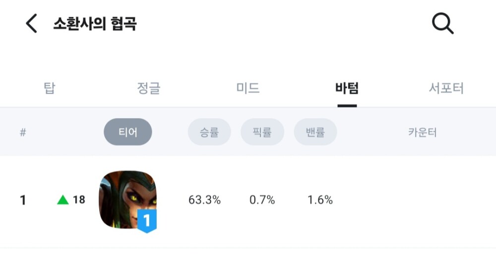The width and height of the screenshot is (496, 256).
Task: Select the 바텀 tab
Action: 347,89
